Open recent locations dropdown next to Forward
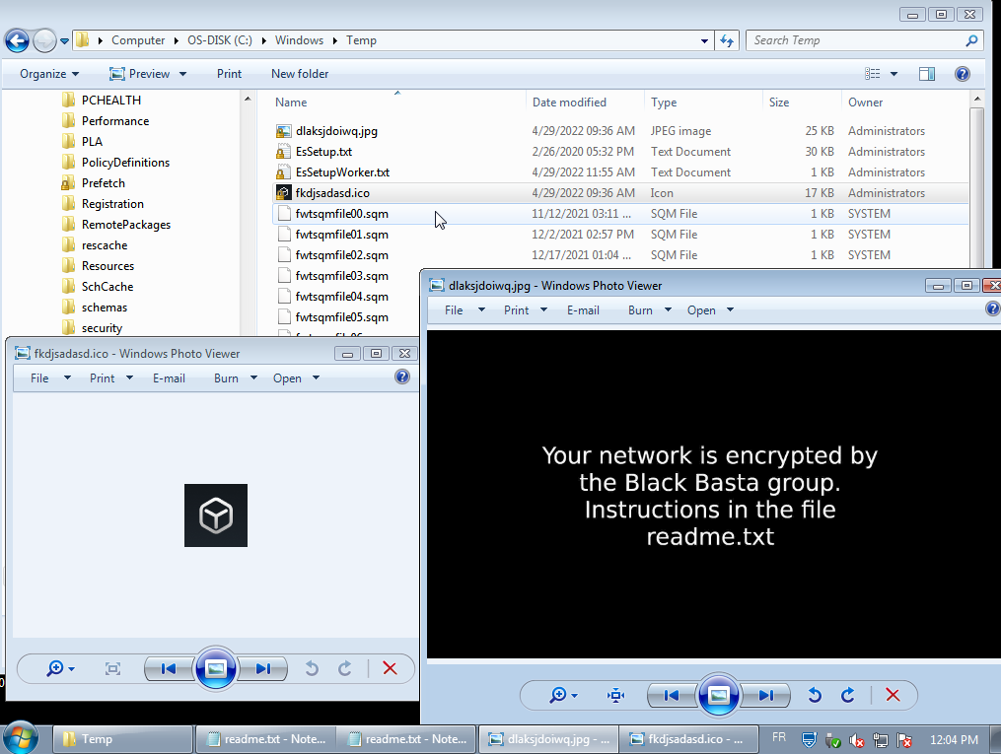The height and width of the screenshot is (754, 1001). coord(64,41)
